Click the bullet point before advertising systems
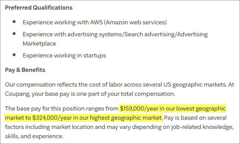Viewport: 240px width, 144px height. pyautogui.click(x=14, y=34)
